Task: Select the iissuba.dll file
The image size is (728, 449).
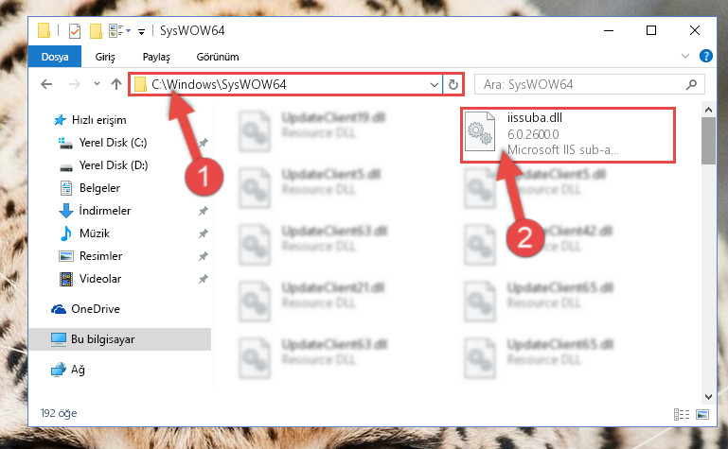Action: tap(567, 134)
